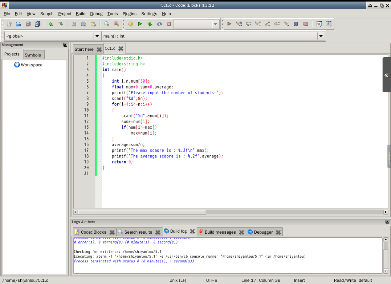Open the Plugins menu
391x284 pixels.
click(x=130, y=14)
